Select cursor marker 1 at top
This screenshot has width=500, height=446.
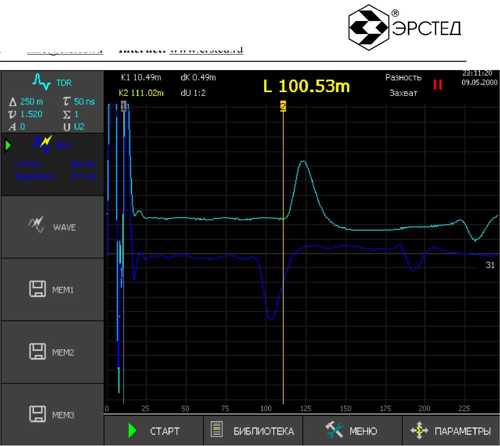click(124, 107)
